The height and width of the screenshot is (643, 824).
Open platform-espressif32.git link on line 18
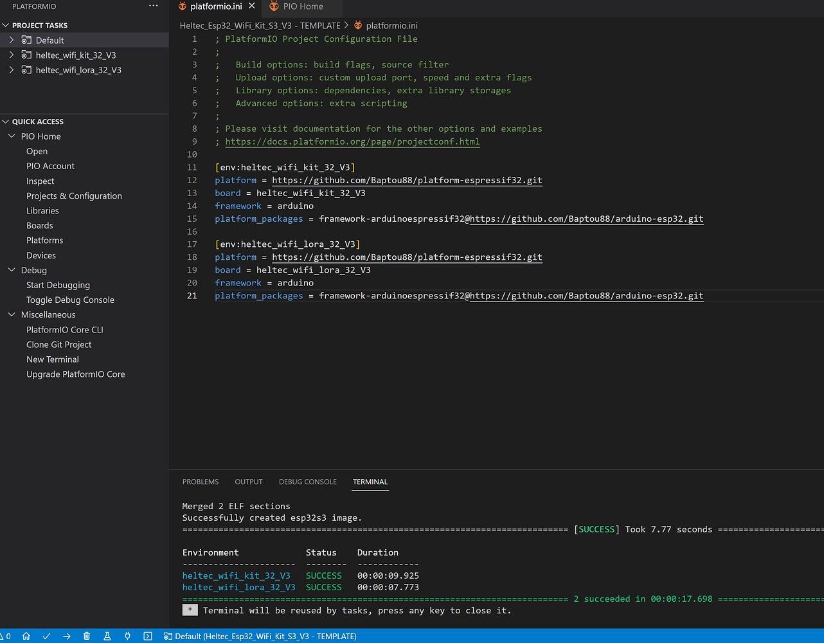407,257
